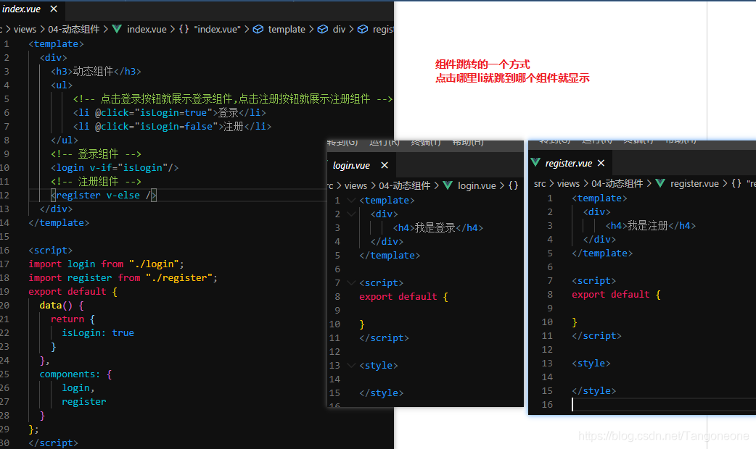Click braces icon before "index.vue" breadcrumb
Screen dimensions: 756x449
click(x=184, y=29)
